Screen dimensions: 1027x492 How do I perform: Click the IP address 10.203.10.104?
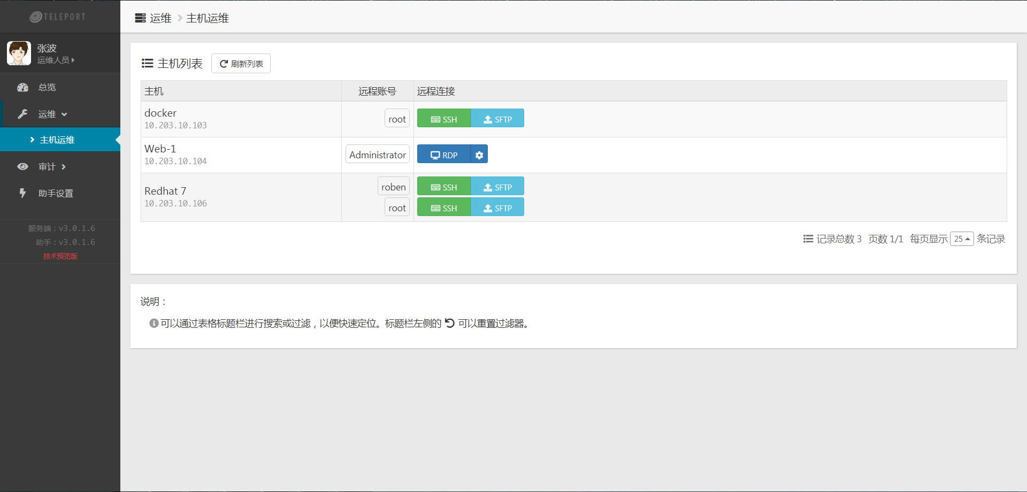click(175, 161)
